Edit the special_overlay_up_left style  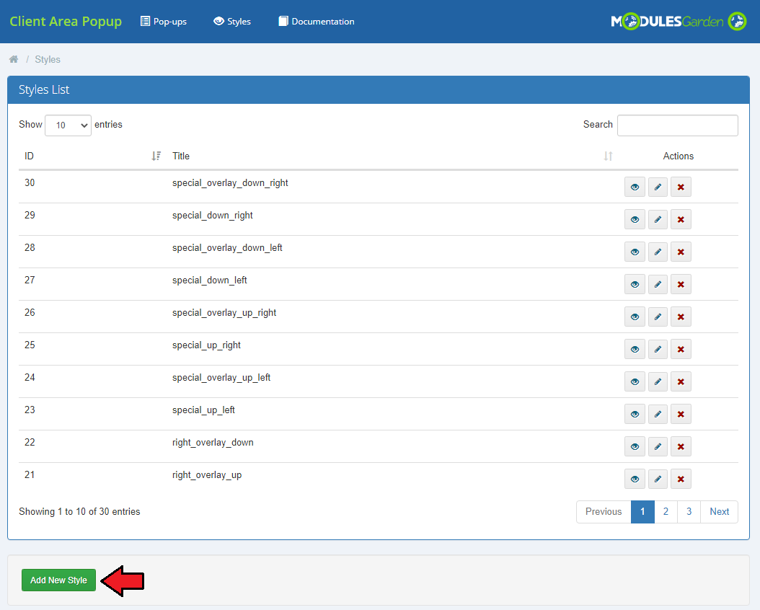658,382
